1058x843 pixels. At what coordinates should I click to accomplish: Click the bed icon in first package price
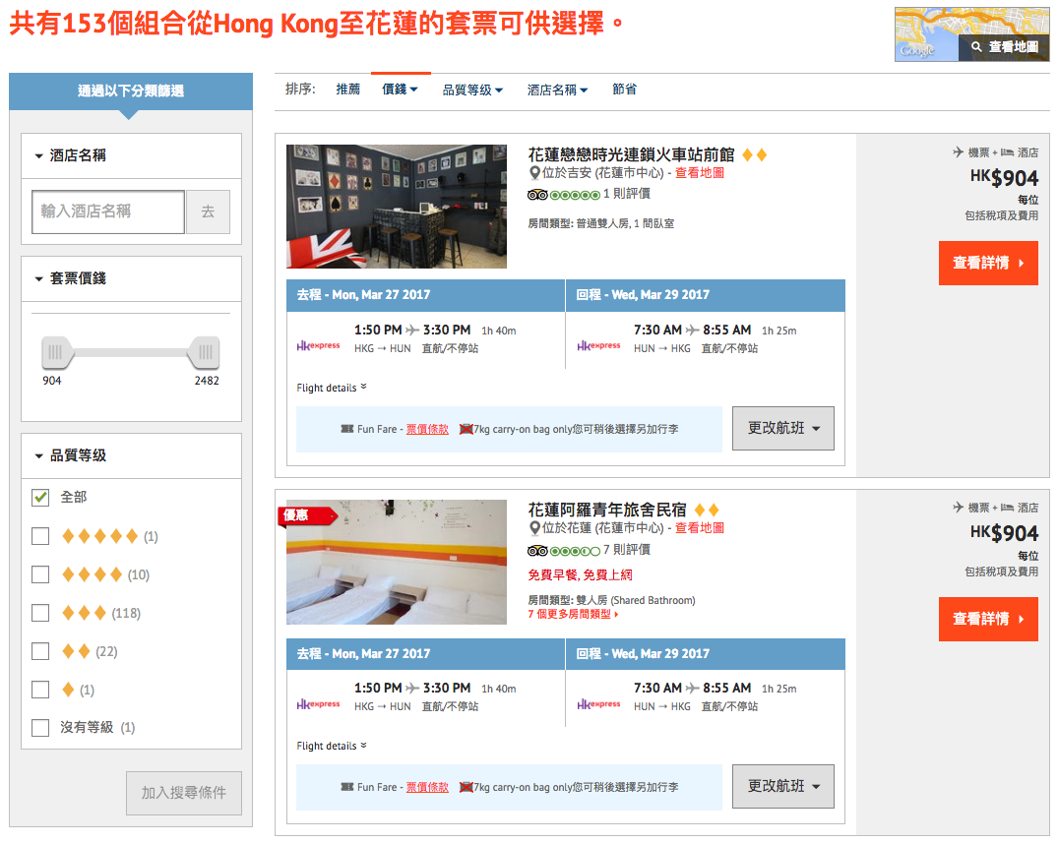click(1008, 152)
